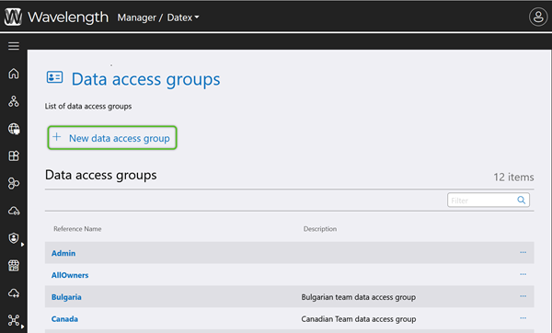This screenshot has width=552, height=333.
Task: Click the Wavelength brand name text
Action: coord(68,17)
